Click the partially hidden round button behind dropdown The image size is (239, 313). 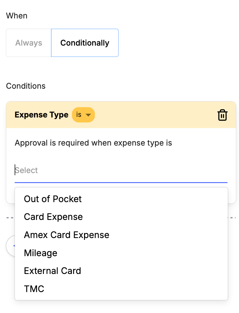[x=11, y=246]
